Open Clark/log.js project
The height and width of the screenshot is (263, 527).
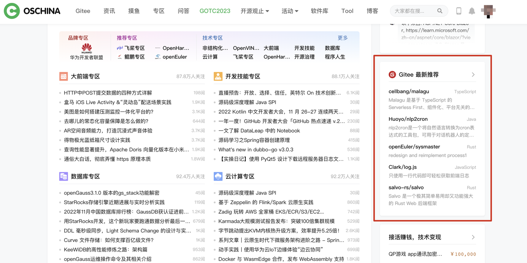[x=403, y=167]
